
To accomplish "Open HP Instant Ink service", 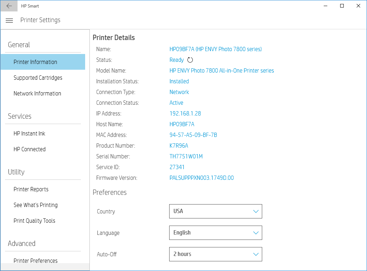I will [29, 133].
